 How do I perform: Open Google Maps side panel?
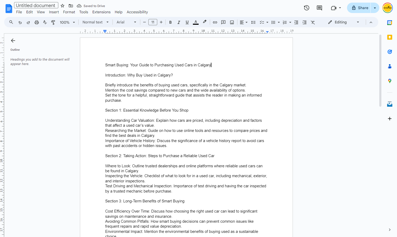[x=390, y=81]
